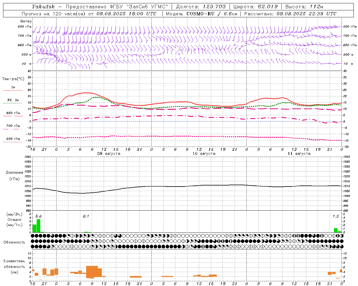The image size is (358, 286).
Task: Click the "11 августа" date label
Action: (x=299, y=154)
